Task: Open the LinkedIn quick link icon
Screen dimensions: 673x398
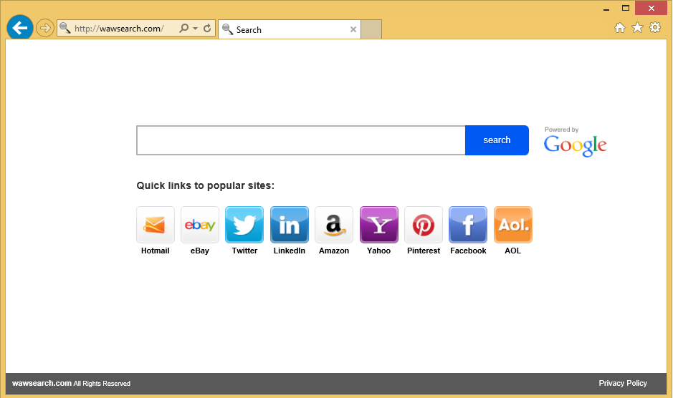Action: click(290, 225)
